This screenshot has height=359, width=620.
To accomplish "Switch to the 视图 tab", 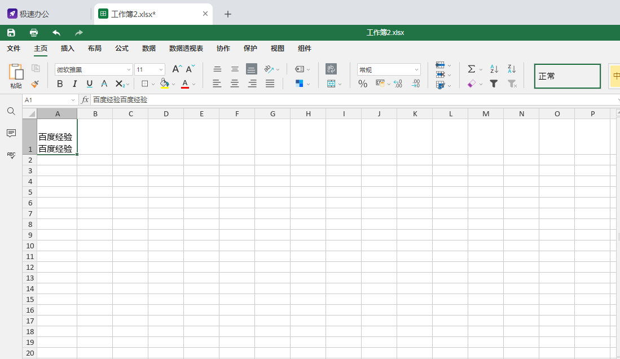I will tap(277, 49).
